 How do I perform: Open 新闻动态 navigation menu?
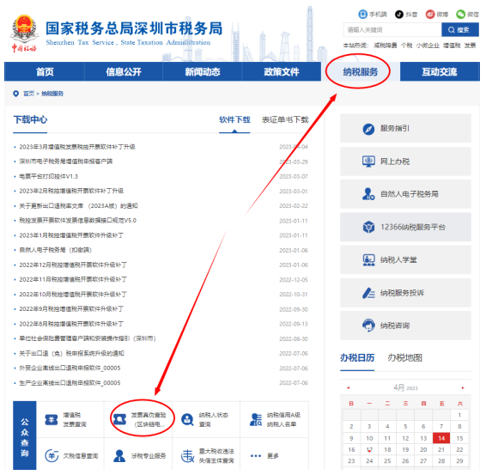coord(203,71)
